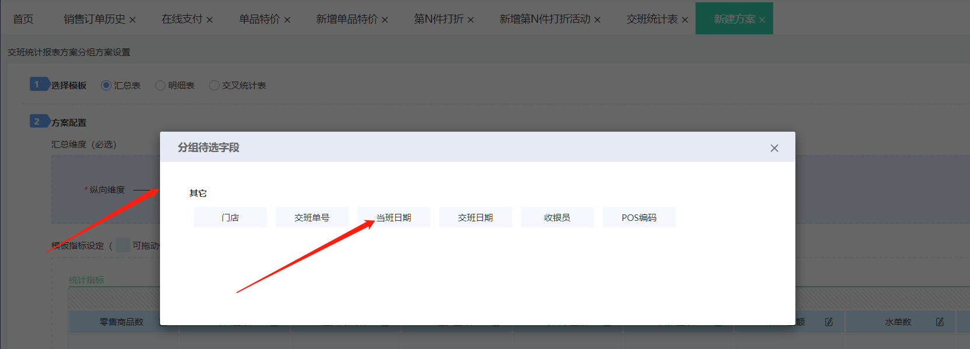The image size is (970, 349).
Task: Click the 零售商品数 column header
Action: point(121,322)
